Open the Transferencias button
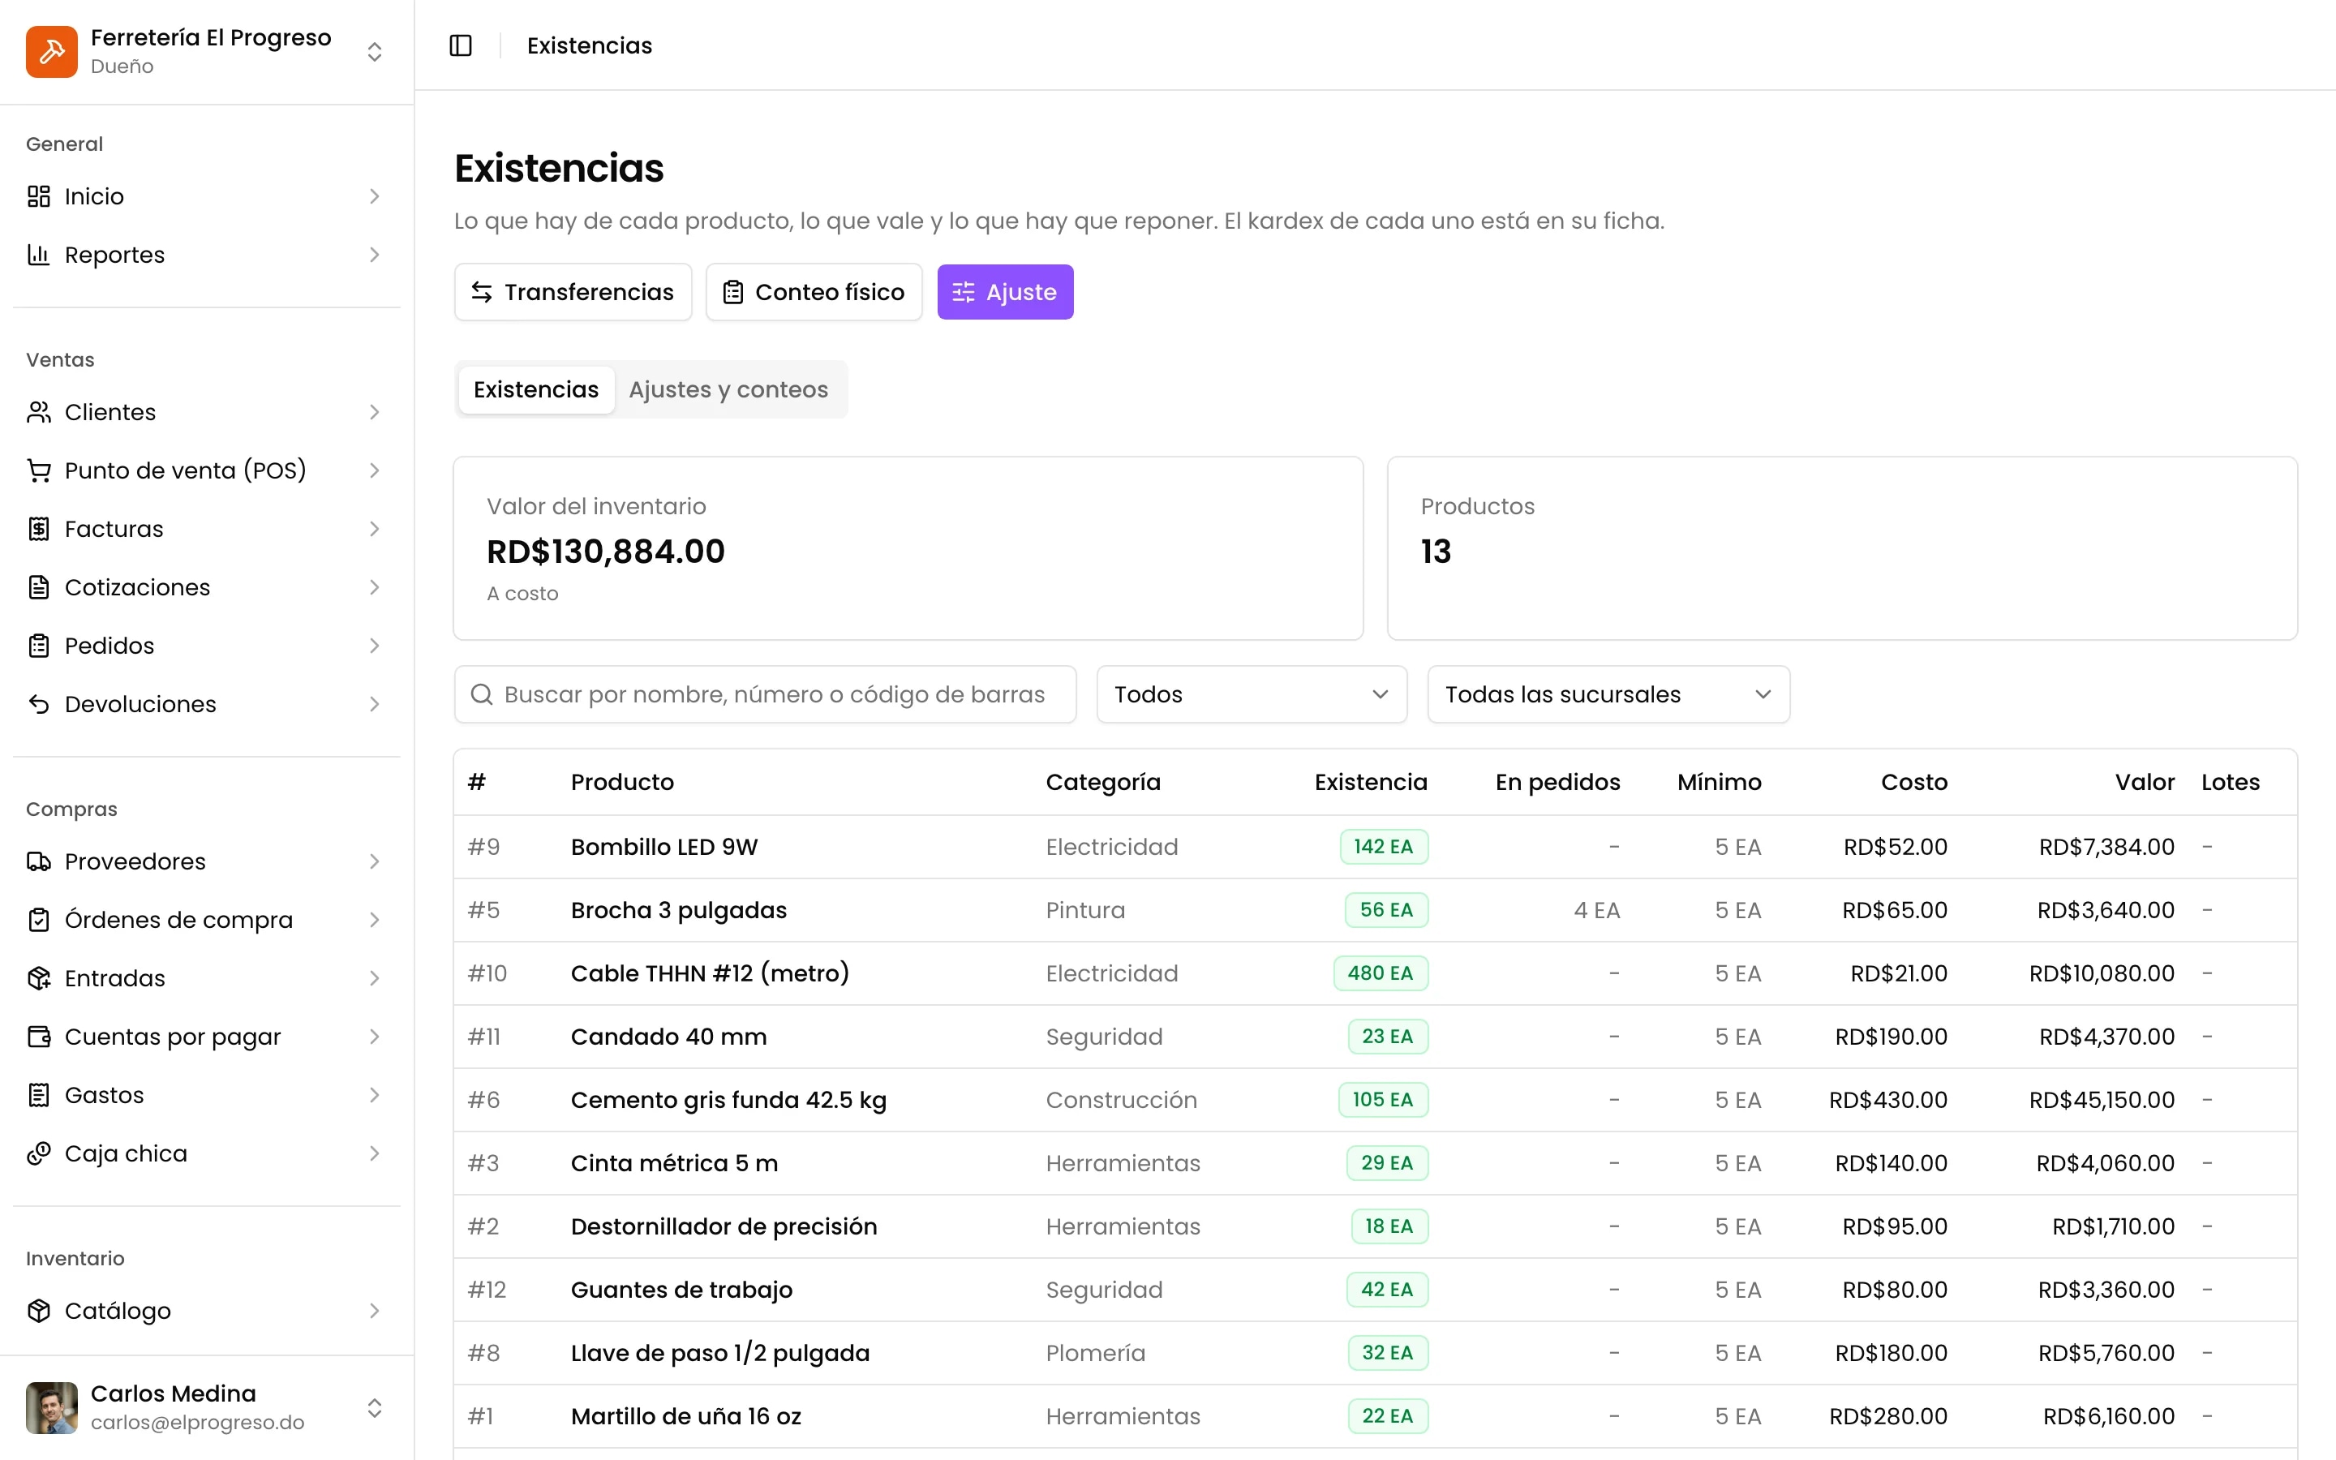The width and height of the screenshot is (2336, 1460). coord(573,292)
